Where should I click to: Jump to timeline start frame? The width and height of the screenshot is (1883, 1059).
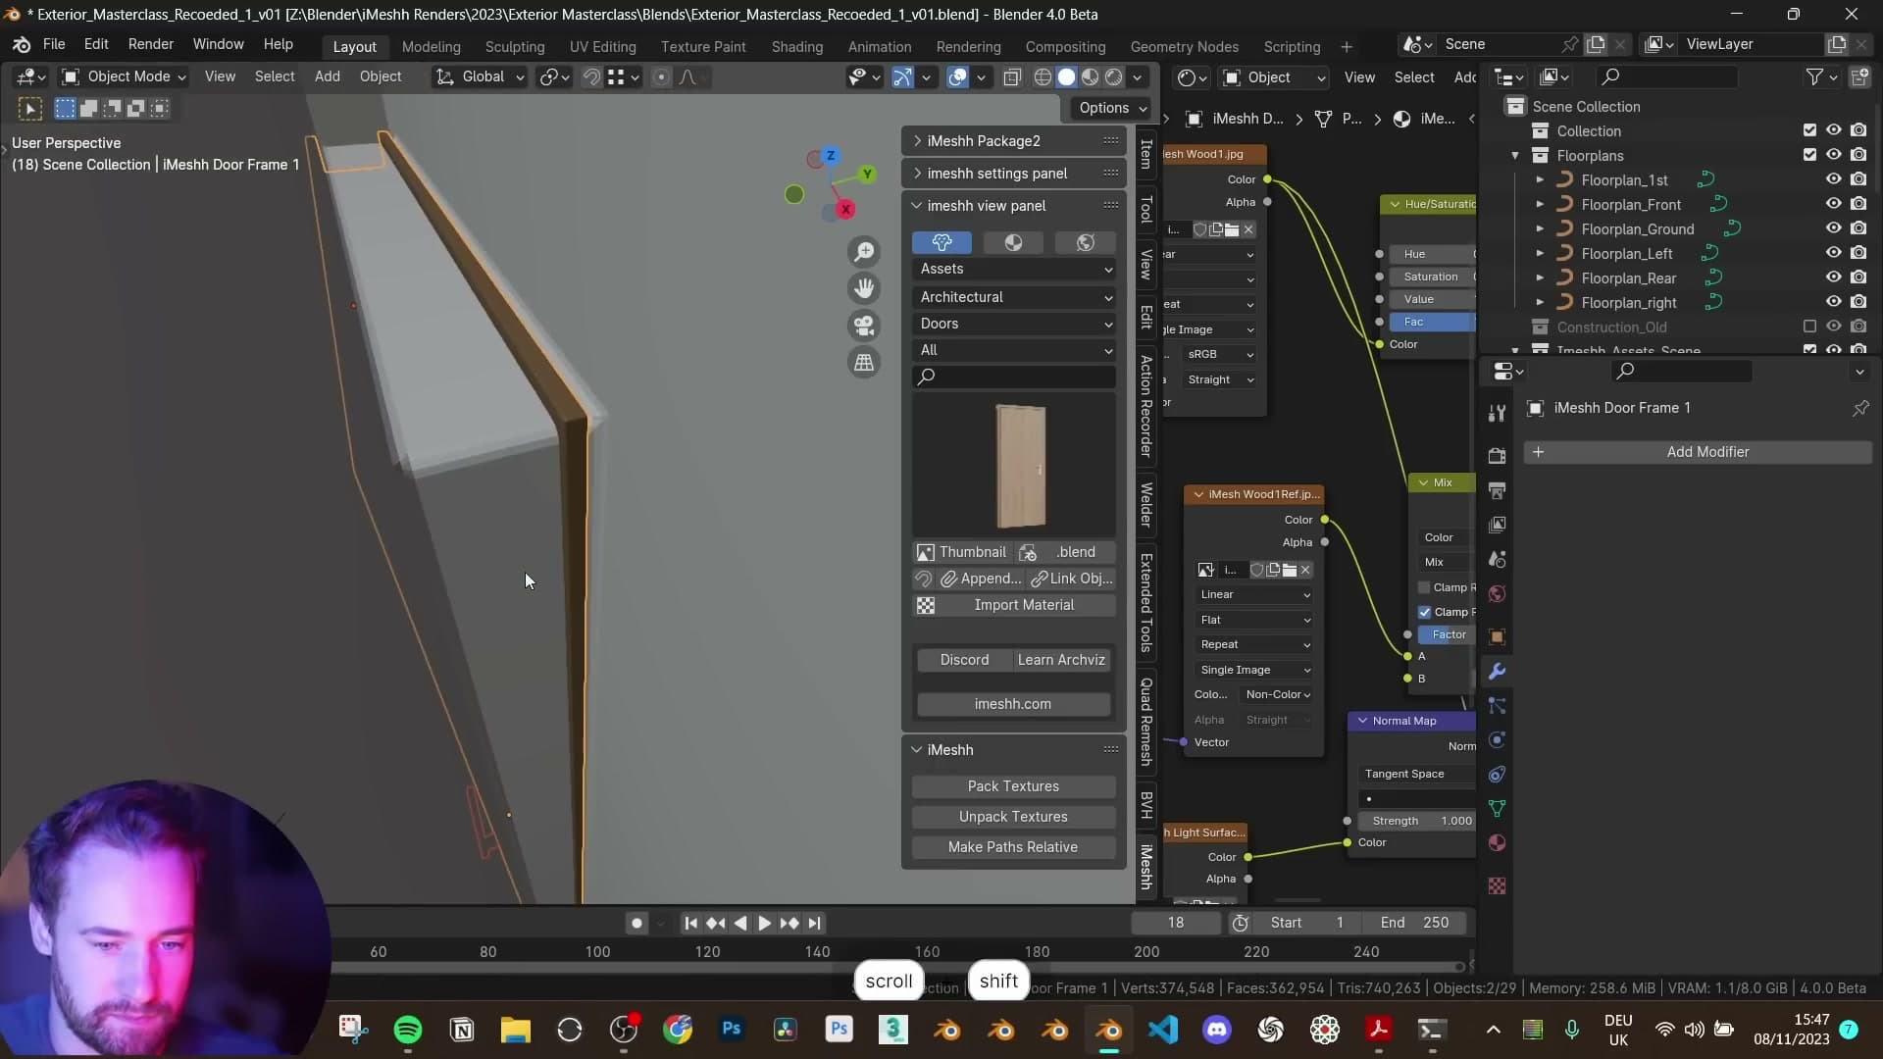[x=690, y=923]
